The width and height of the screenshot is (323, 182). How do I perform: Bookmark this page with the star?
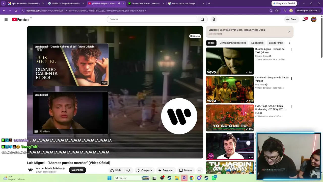(277, 11)
